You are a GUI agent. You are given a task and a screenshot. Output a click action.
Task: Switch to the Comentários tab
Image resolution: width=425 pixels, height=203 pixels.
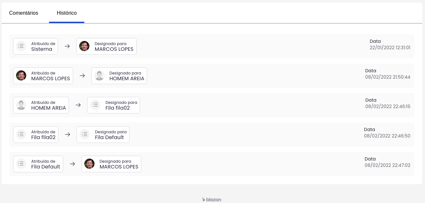pos(24,13)
